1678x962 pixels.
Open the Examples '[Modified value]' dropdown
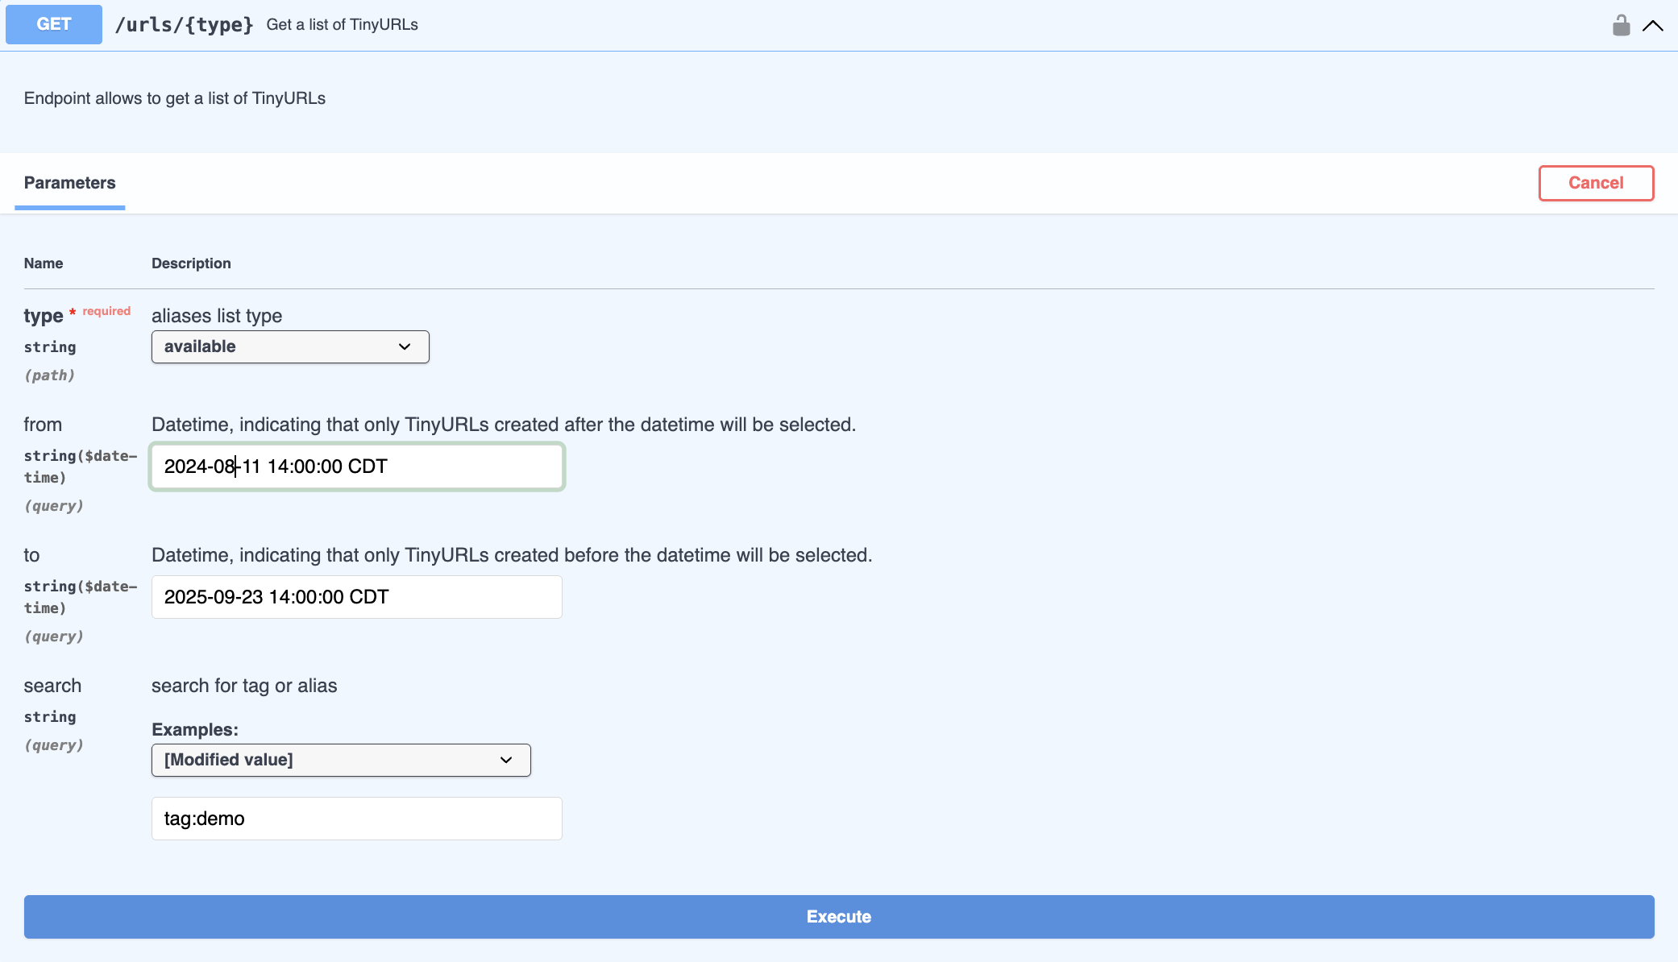pos(341,760)
